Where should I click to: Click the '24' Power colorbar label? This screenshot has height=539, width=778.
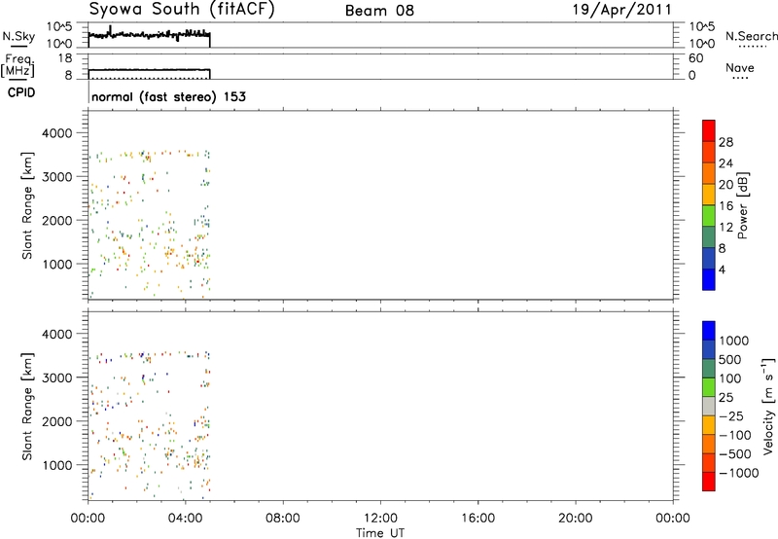(725, 163)
